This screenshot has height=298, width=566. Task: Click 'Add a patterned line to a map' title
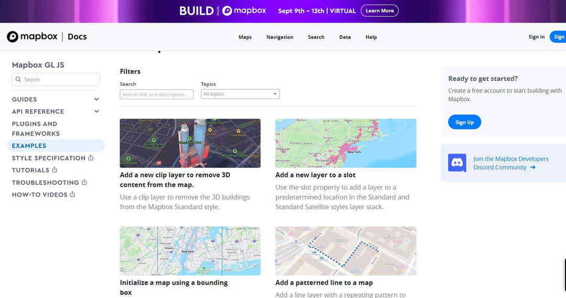click(324, 283)
